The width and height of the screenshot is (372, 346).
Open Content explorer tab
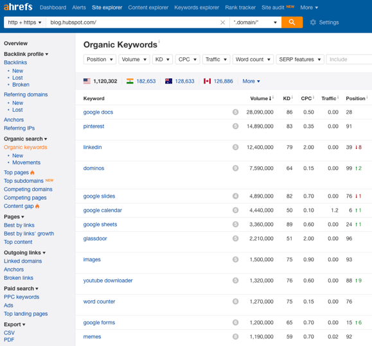[148, 8]
